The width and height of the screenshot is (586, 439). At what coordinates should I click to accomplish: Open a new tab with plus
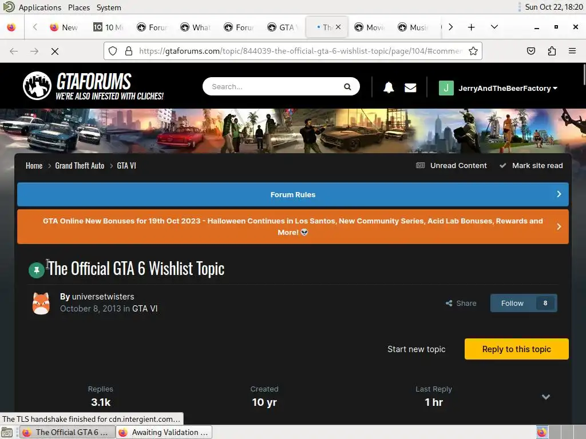472,27
